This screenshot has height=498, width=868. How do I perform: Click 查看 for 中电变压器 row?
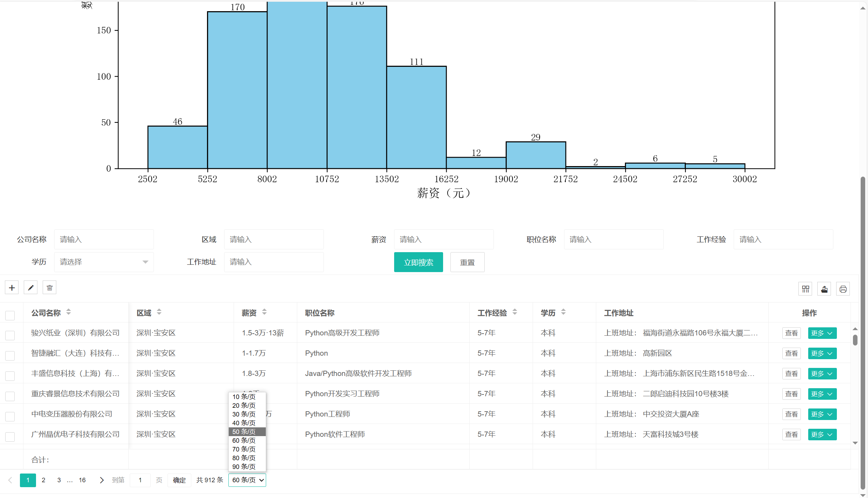tap(791, 414)
